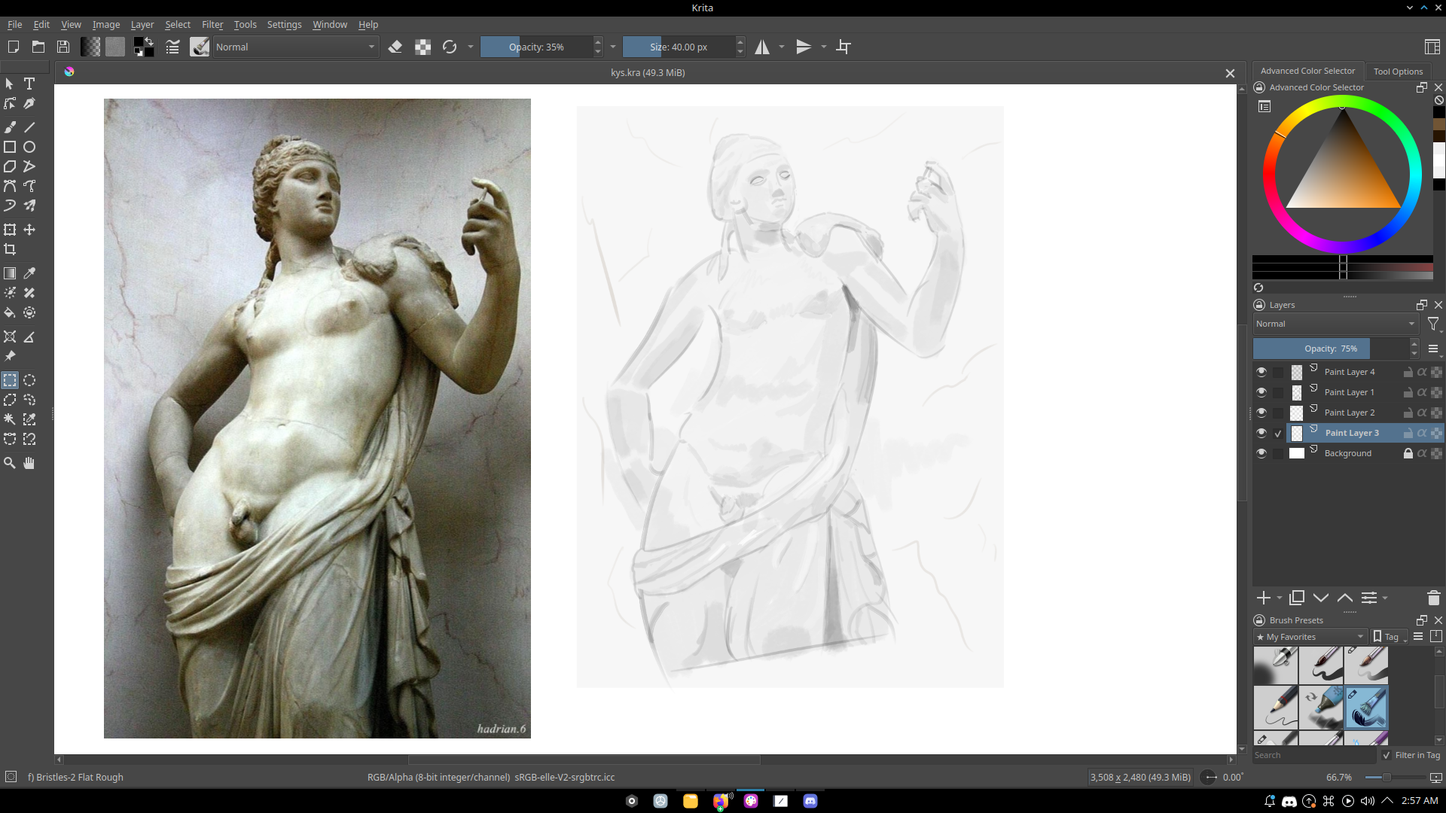The height and width of the screenshot is (813, 1446).
Task: Select the Elliptical Selection tool
Action: [29, 380]
